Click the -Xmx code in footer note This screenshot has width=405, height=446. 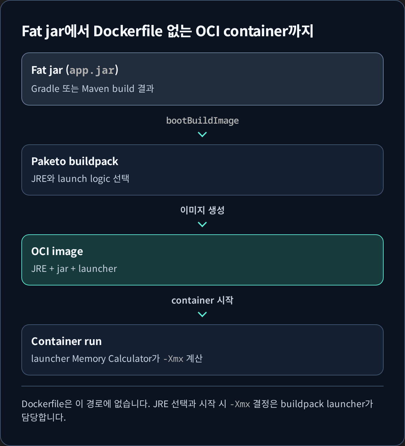240,404
